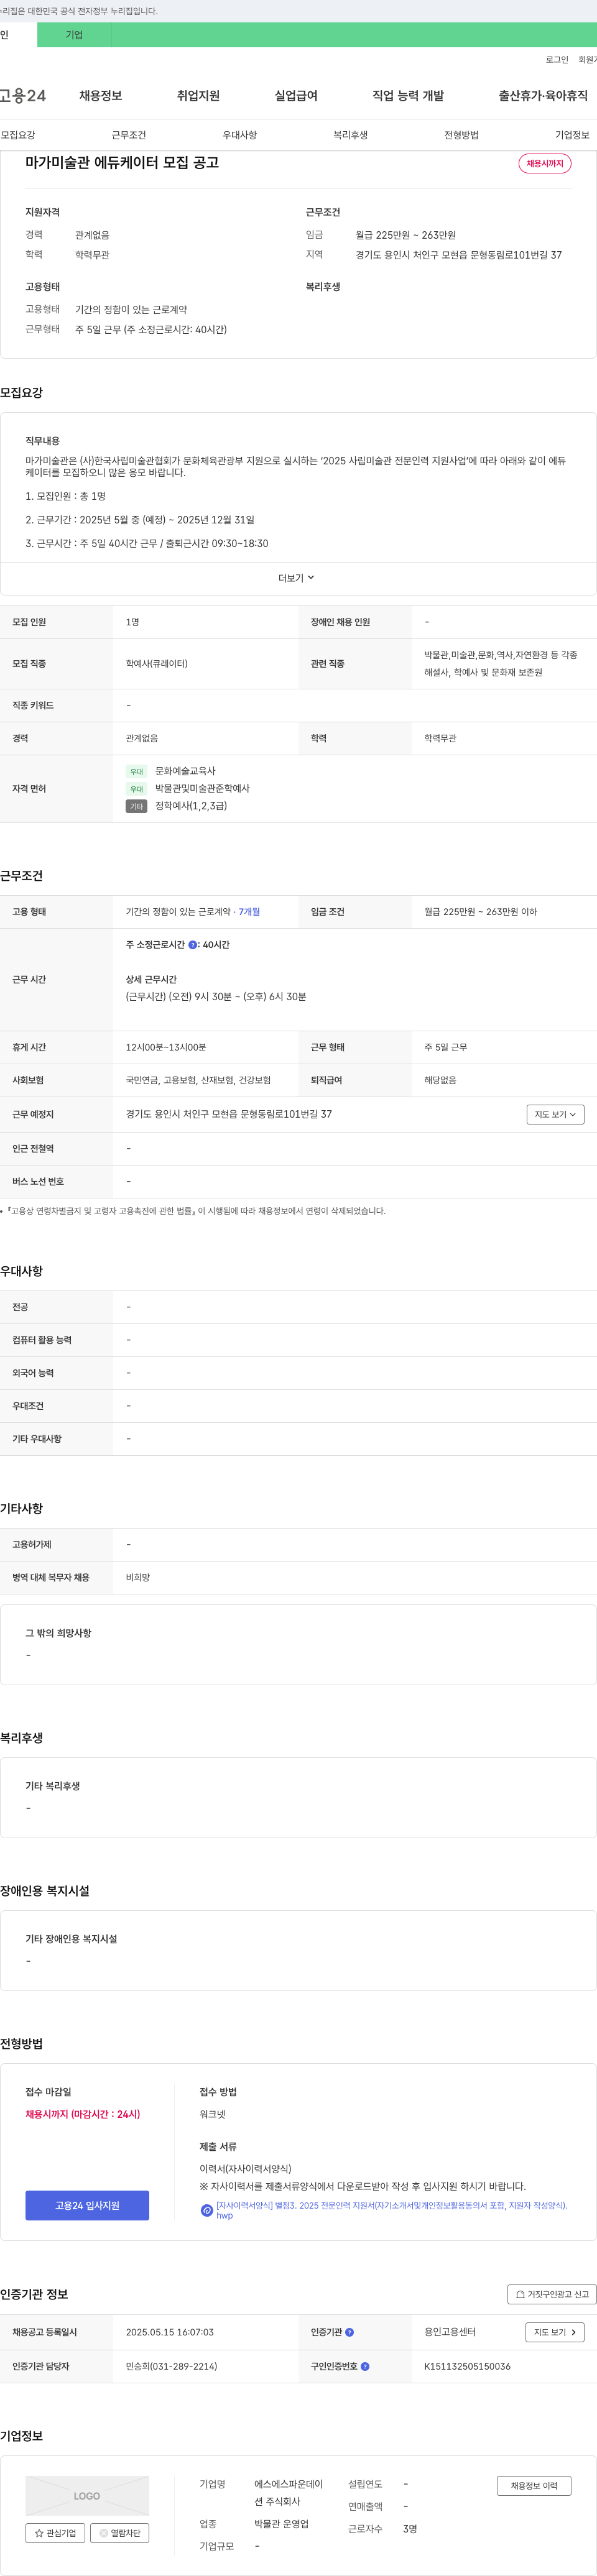The width and height of the screenshot is (597, 2576).
Task: Switch to the 기업 tab
Action: coord(74,35)
